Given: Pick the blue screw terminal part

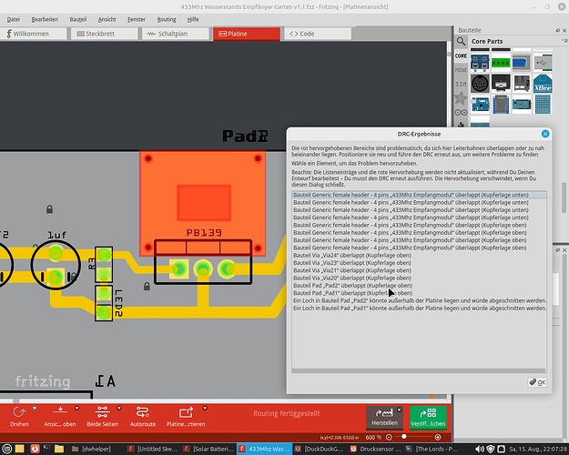Looking at the screenshot, I should point(480,63).
